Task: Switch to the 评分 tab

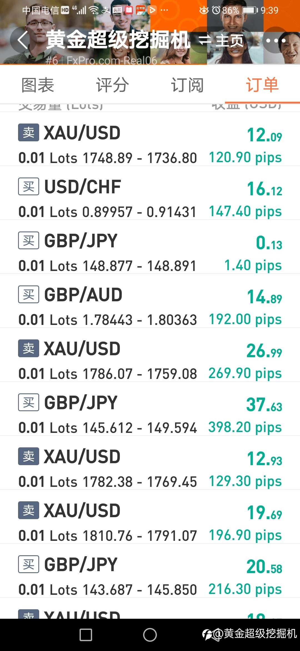Action: click(112, 85)
